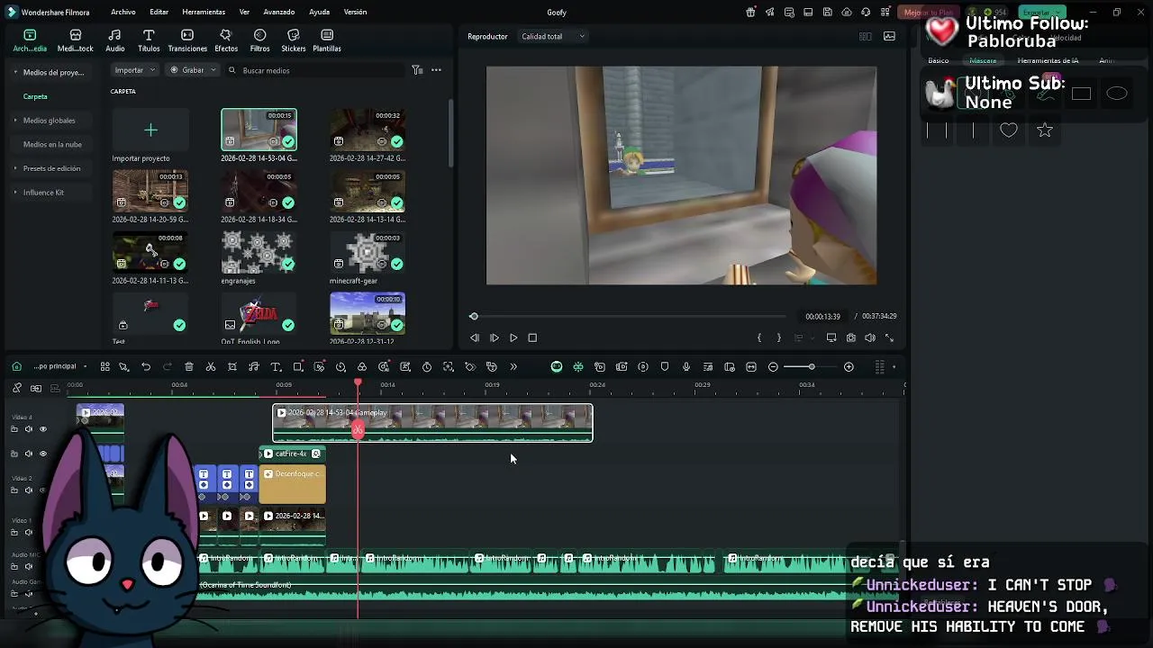Screen dimensions: 1153x648
Task: Click the Text T tool in timeline toolbar
Action: (x=276, y=367)
